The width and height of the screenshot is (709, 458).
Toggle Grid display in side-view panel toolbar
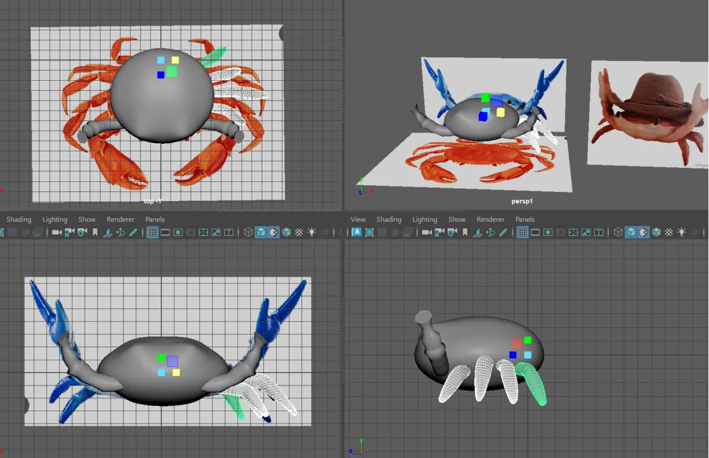522,232
